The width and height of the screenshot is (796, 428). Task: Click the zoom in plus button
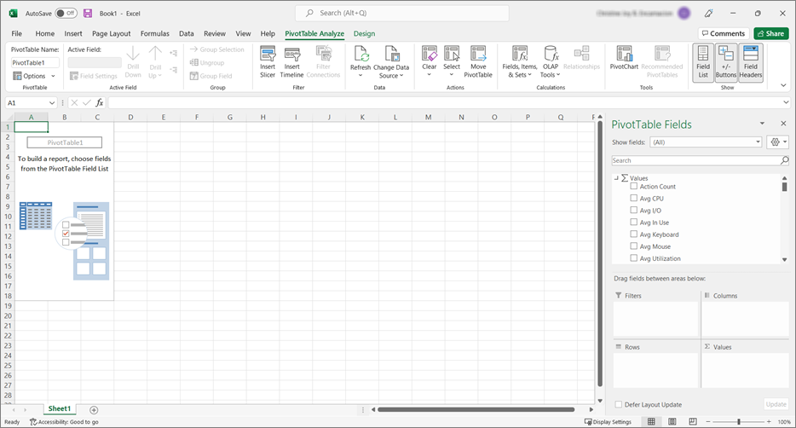769,422
